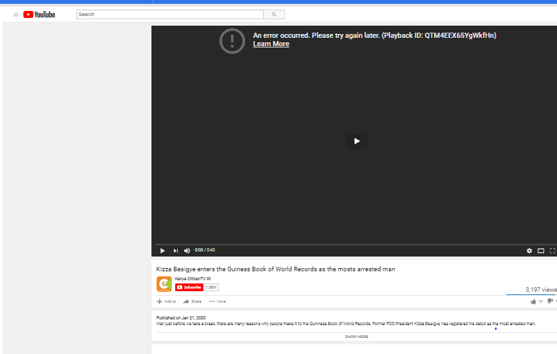Viewport: 557px width, 354px height.
Task: Open the Kenya CitizenTV channel avatar
Action: pos(164,284)
